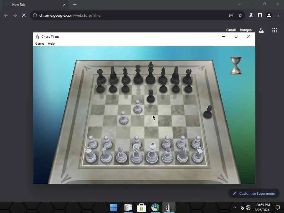Expand the tab search dropdown arrow
The image size is (284, 213).
(239, 4)
